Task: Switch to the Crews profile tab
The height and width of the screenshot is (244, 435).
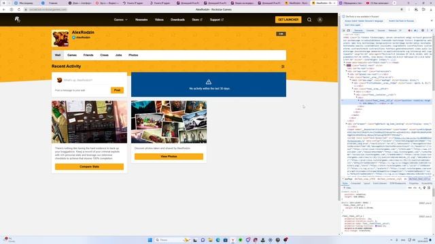Action: click(104, 55)
